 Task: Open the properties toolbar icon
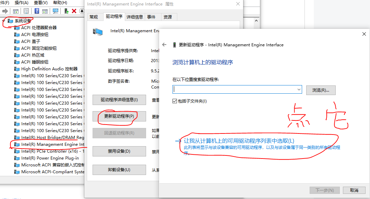[26, 11]
